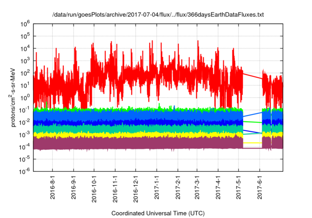The height and width of the screenshot is (218, 312).
Task: Click the yellow horizontal line in the data gap
Action: (253, 143)
